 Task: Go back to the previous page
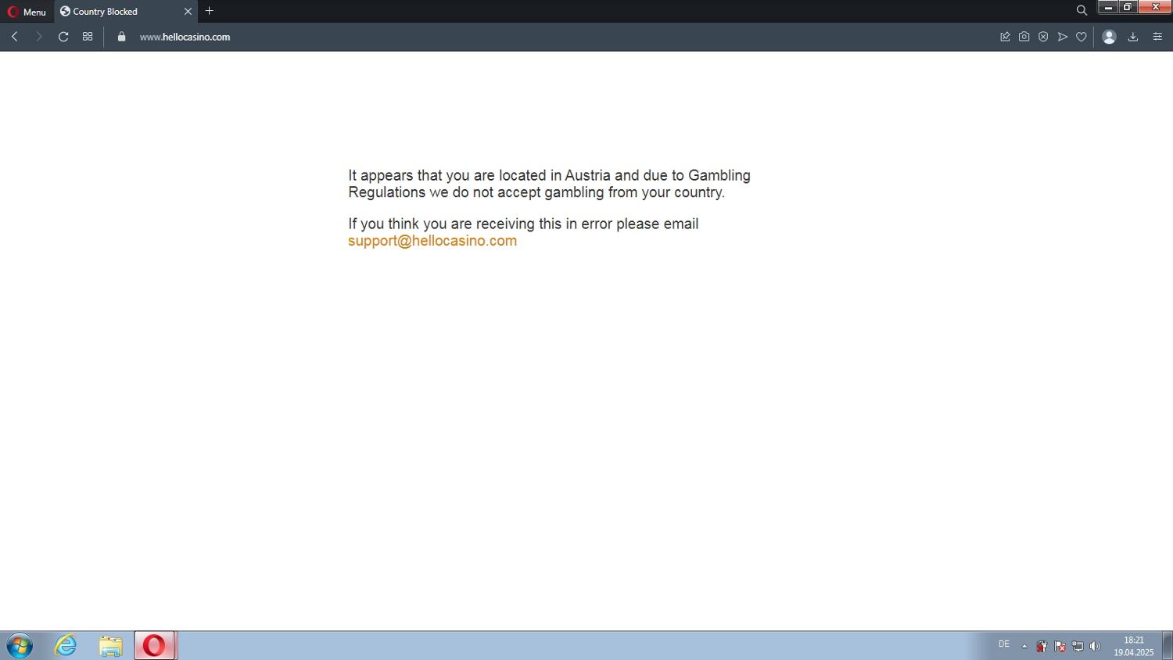[14, 37]
